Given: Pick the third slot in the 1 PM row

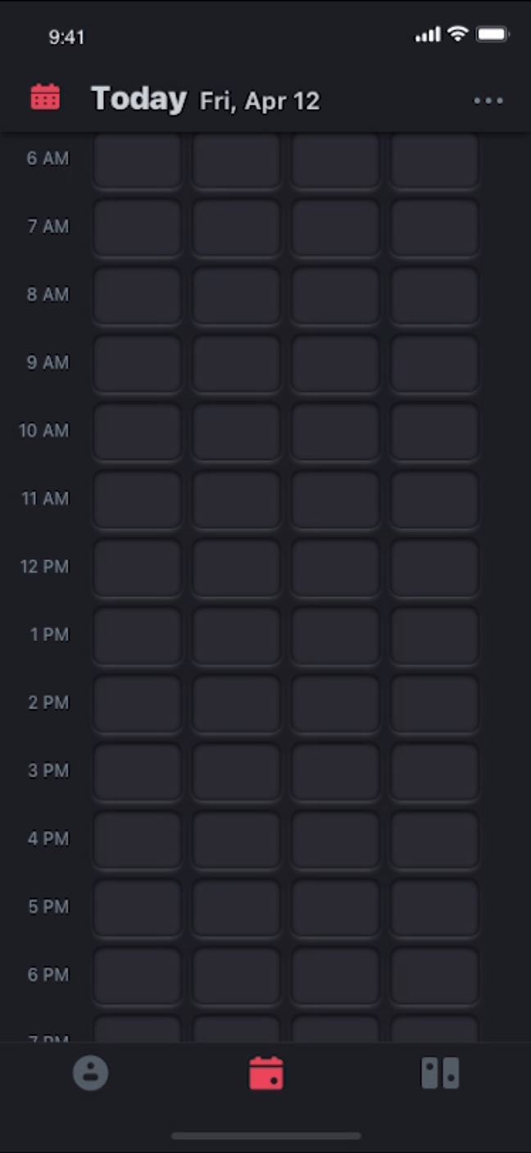Looking at the screenshot, I should pos(335,636).
